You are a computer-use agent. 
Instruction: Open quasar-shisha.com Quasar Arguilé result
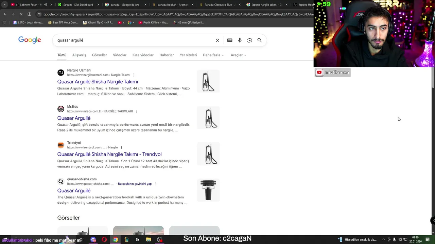click(74, 190)
